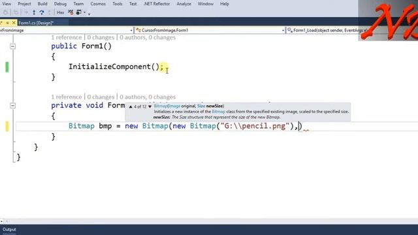
Task: Open the Tools menu
Action: (x=118, y=4)
